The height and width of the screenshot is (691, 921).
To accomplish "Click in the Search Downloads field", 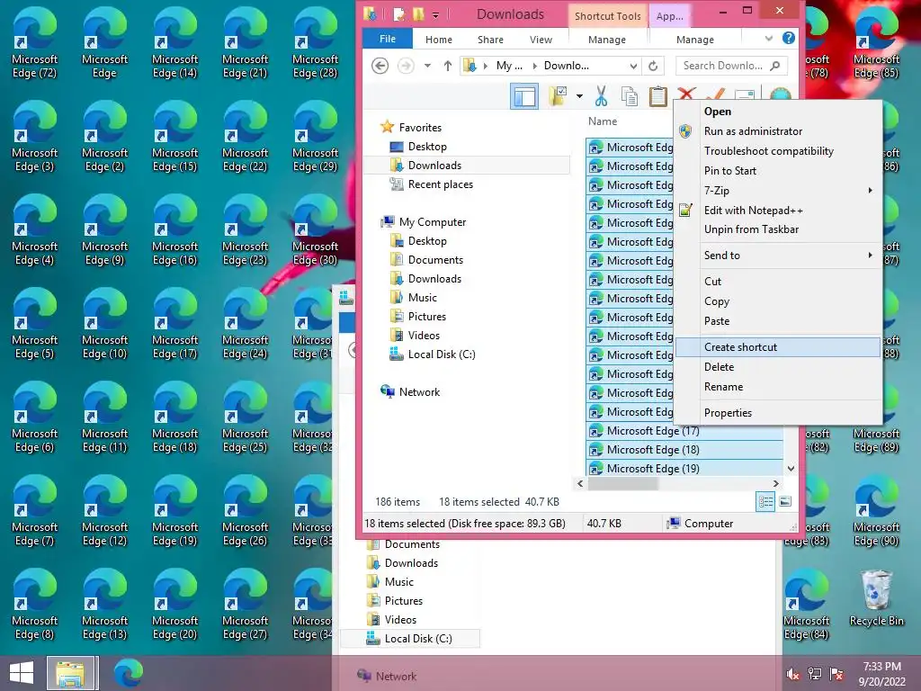I will (x=731, y=66).
